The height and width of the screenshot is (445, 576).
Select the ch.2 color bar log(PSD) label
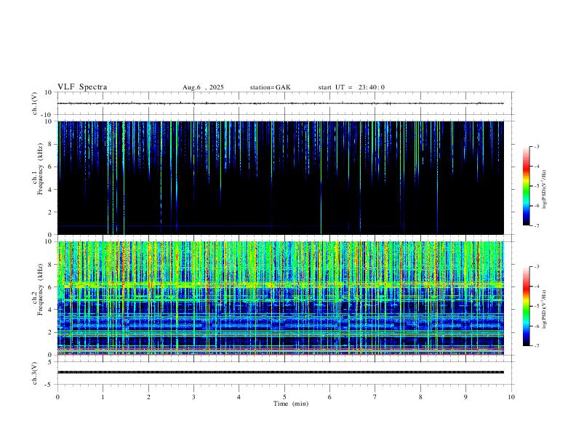pyautogui.click(x=545, y=309)
